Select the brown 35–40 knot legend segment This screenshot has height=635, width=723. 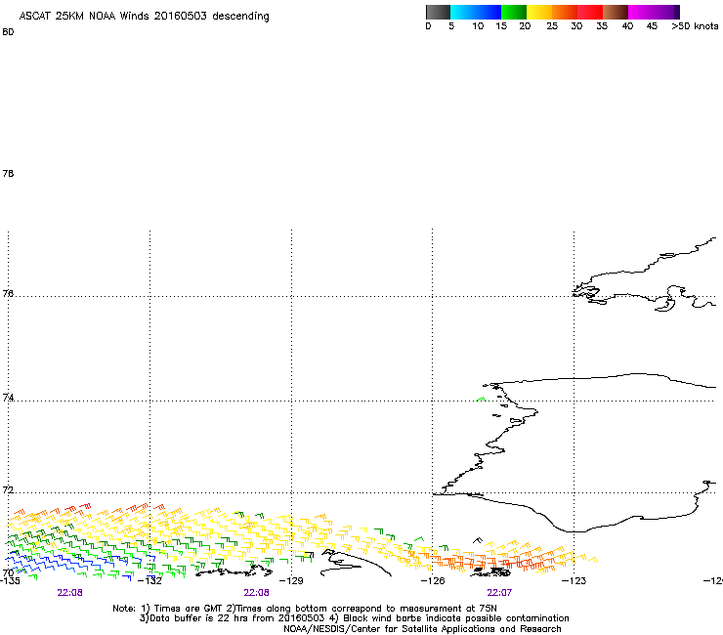[x=616, y=12]
